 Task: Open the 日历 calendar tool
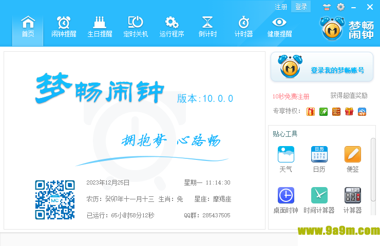point(319,159)
